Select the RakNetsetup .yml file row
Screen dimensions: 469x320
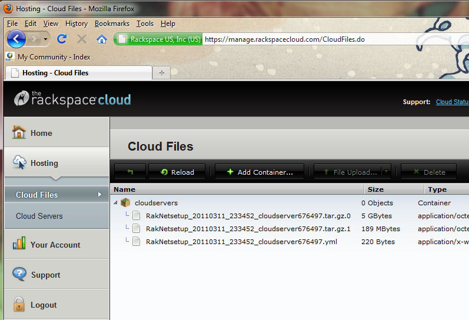(241, 242)
